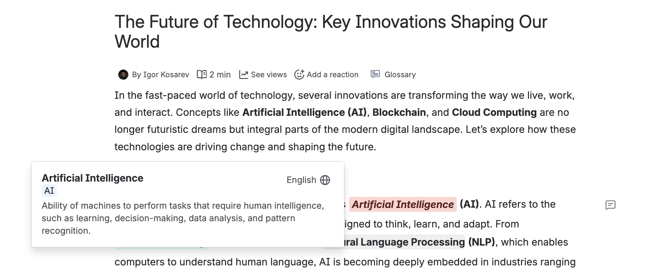Click the "2 min" read time text
Image resolution: width=649 pixels, height=272 pixels.
click(x=220, y=75)
